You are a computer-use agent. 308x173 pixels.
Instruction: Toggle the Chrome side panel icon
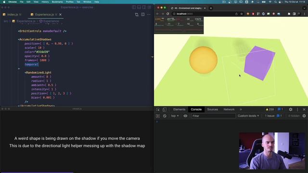click(x=294, y=14)
